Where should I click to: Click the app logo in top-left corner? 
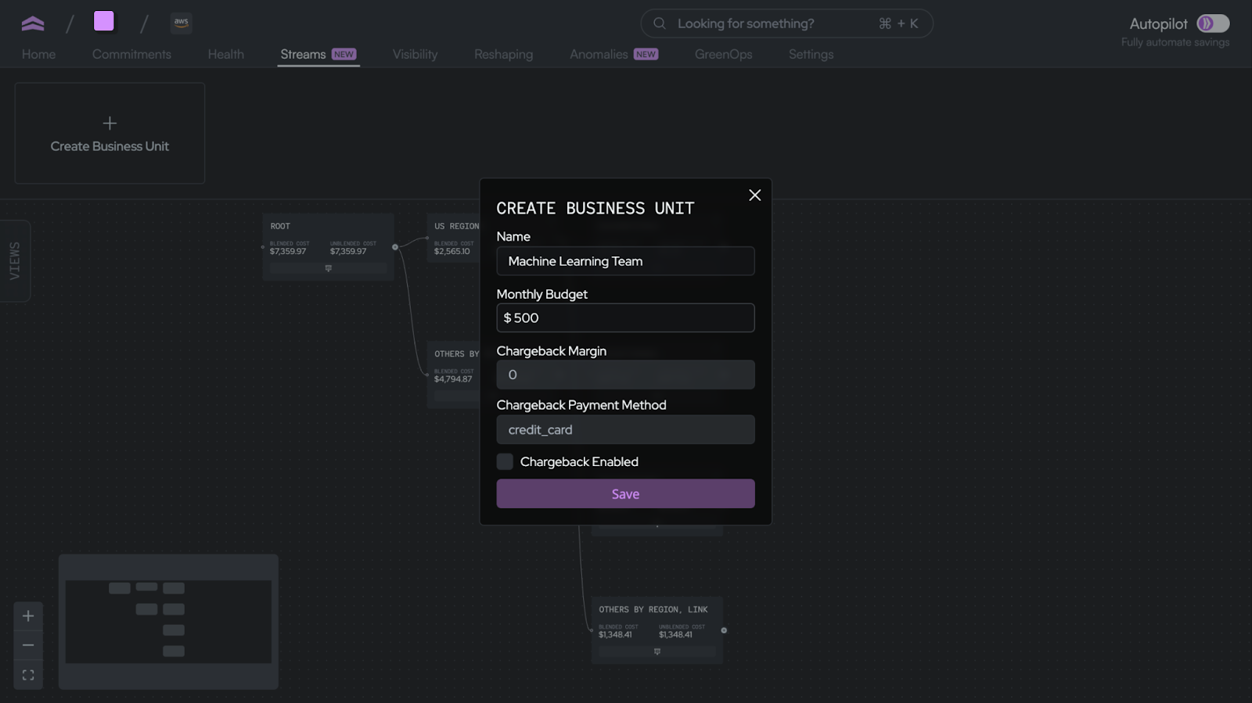point(33,23)
